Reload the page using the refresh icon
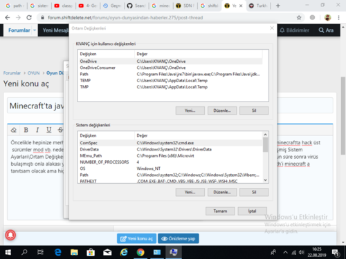Image resolution: width=346 pixels, height=259 pixels. click(29, 17)
